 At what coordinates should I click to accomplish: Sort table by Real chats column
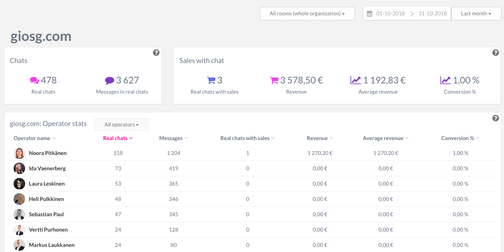point(118,138)
